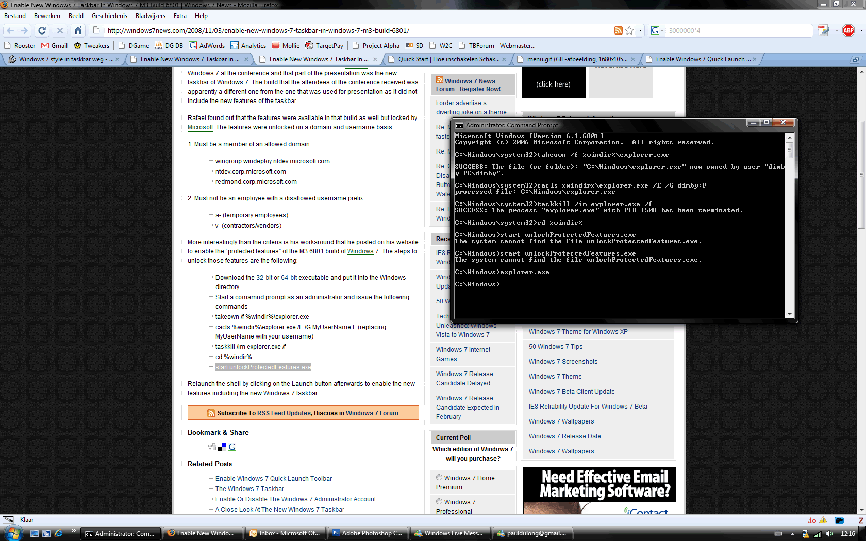Open related post 'Enable Windows 7 Quick Launch Toolbar'
This screenshot has height=541, width=866.
pos(274,479)
